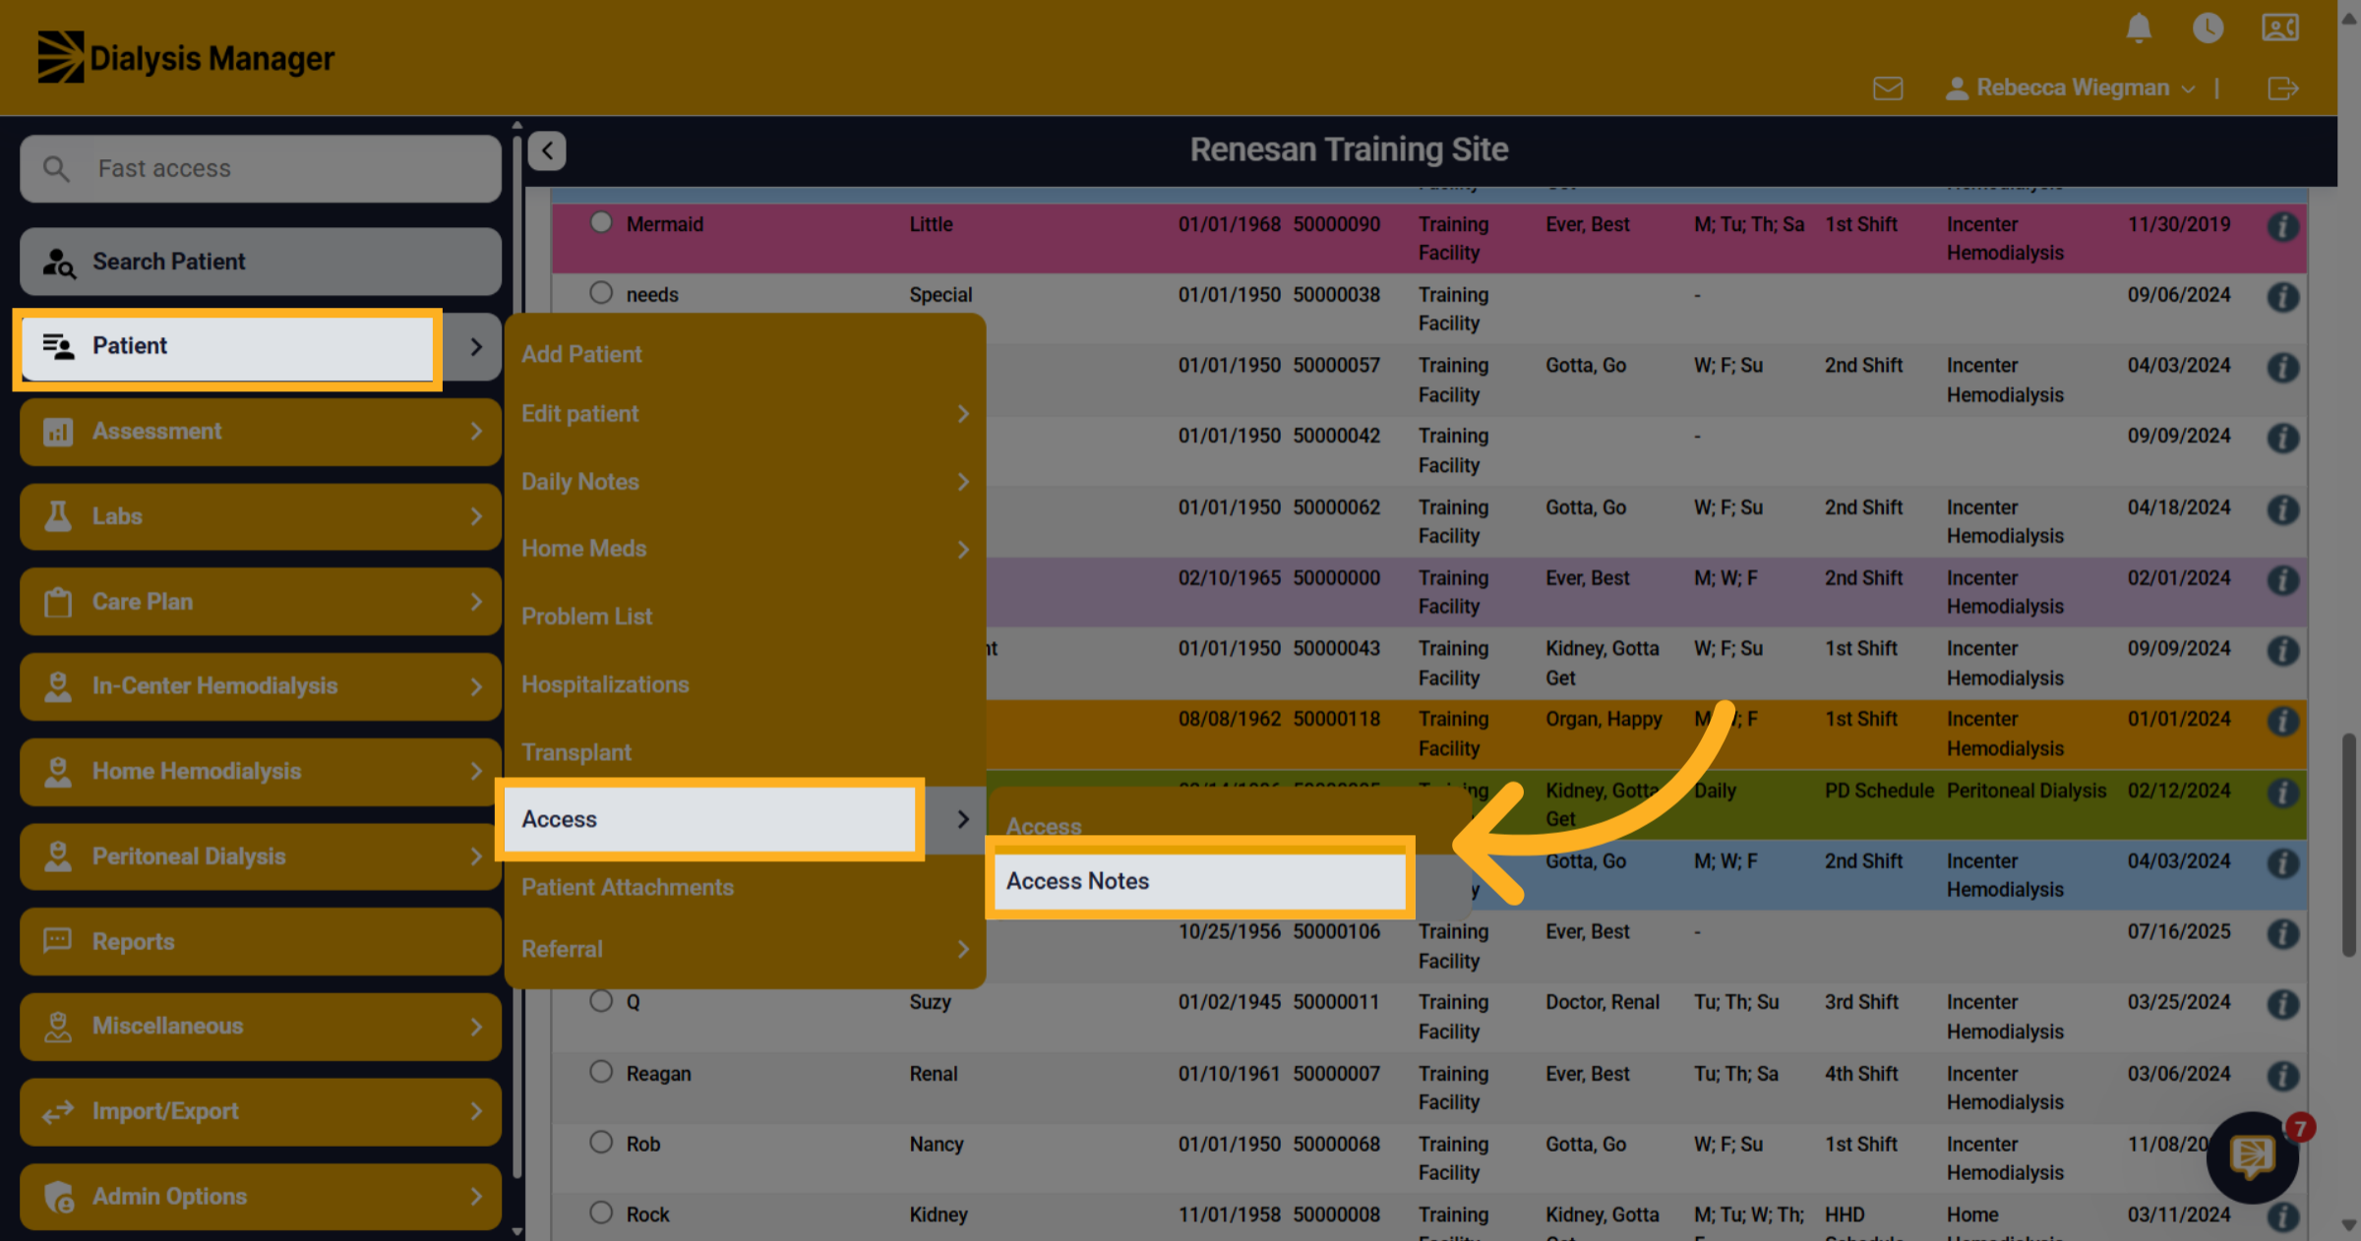
Task: Click the info icon in the 50000043 row
Action: [2283, 651]
